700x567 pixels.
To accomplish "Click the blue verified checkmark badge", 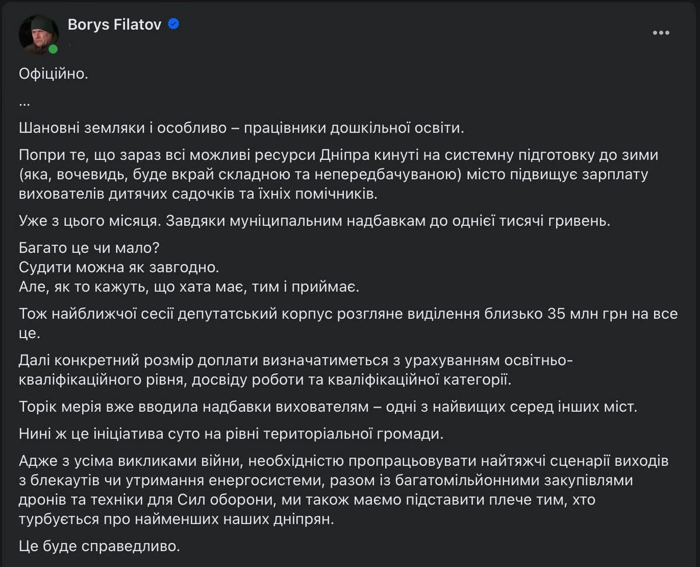I will [172, 25].
